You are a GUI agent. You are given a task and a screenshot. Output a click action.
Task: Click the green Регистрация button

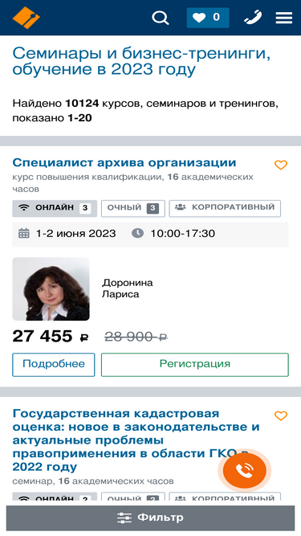tap(195, 365)
